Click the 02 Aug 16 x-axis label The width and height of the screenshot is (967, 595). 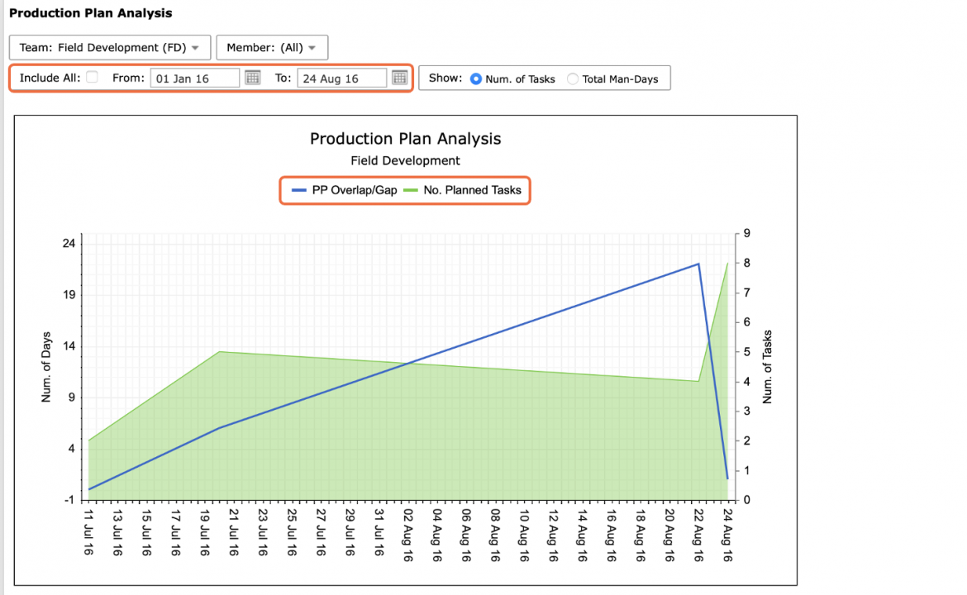click(x=407, y=535)
